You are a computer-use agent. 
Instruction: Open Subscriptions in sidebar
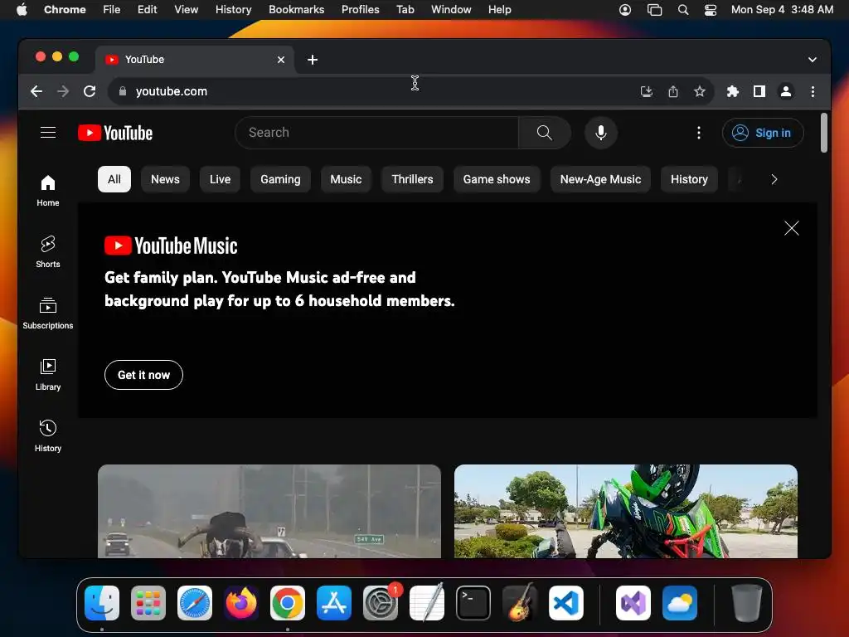[x=47, y=313]
